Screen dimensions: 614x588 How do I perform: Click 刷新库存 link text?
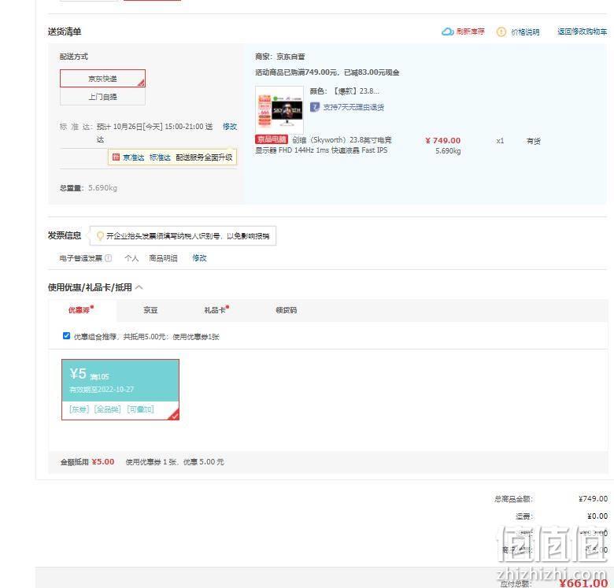470,31
